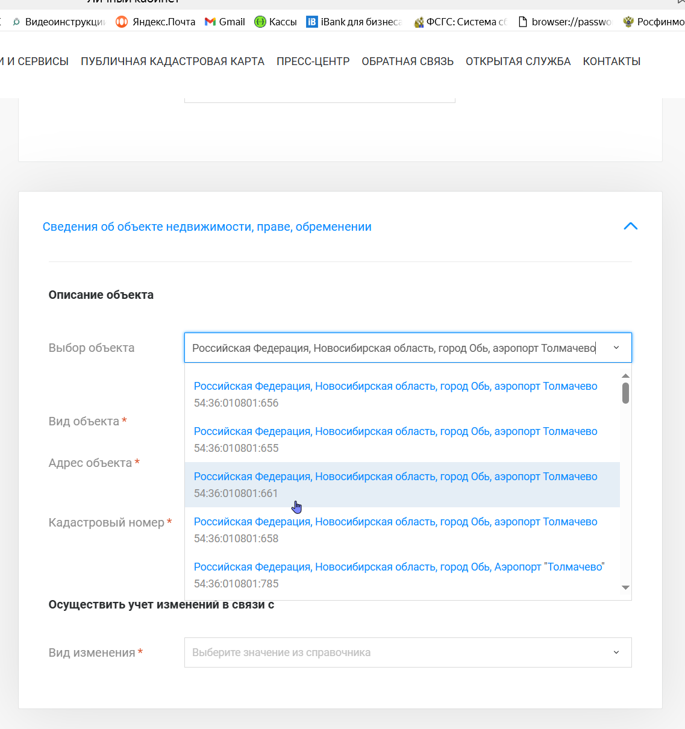Open the Яндекс.Почта bookmark icon
Image resolution: width=685 pixels, height=729 pixels.
click(x=122, y=22)
